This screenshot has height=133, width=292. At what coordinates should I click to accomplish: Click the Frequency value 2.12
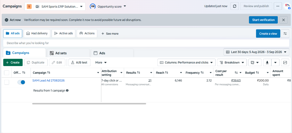coord(209,80)
